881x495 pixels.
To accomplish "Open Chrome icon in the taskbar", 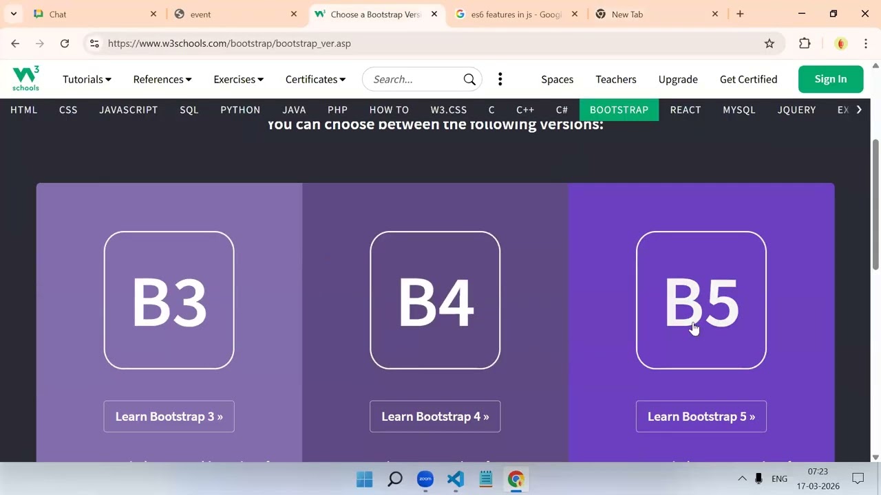I will (516, 479).
